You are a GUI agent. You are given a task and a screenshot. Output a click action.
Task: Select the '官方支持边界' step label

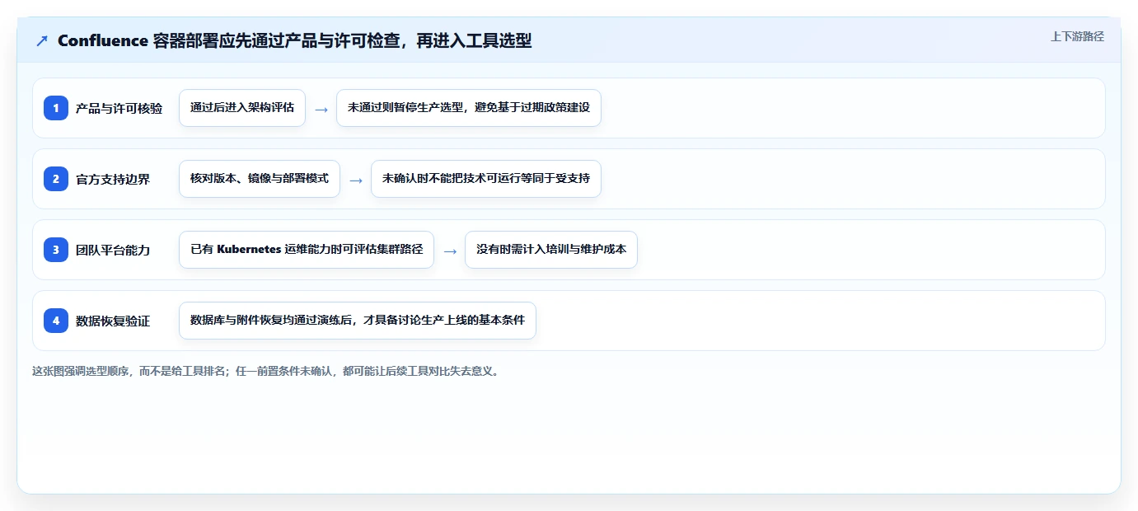point(113,179)
